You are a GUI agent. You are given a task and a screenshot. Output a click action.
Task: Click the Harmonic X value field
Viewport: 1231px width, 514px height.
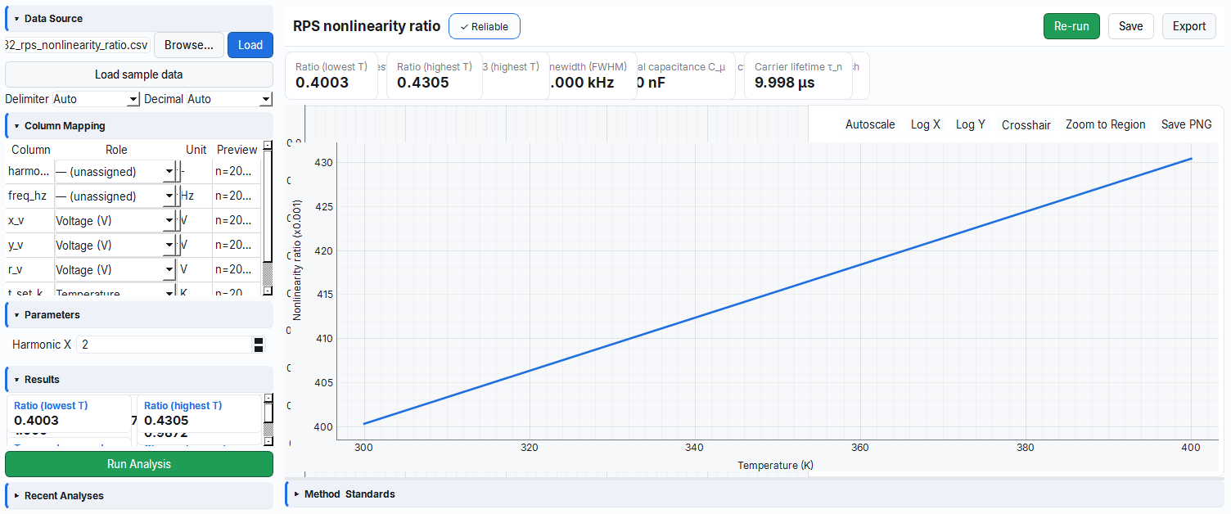164,345
